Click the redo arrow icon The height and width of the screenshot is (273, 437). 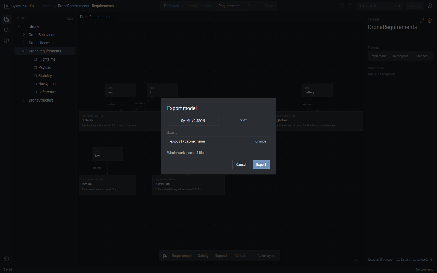[x=350, y=6]
